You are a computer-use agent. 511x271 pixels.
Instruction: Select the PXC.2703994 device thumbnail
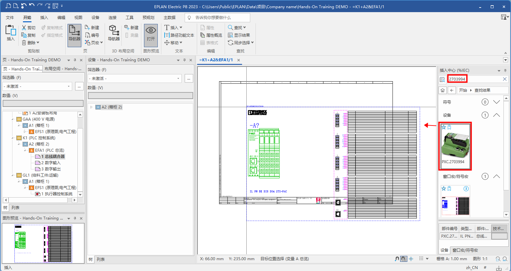[455, 146]
